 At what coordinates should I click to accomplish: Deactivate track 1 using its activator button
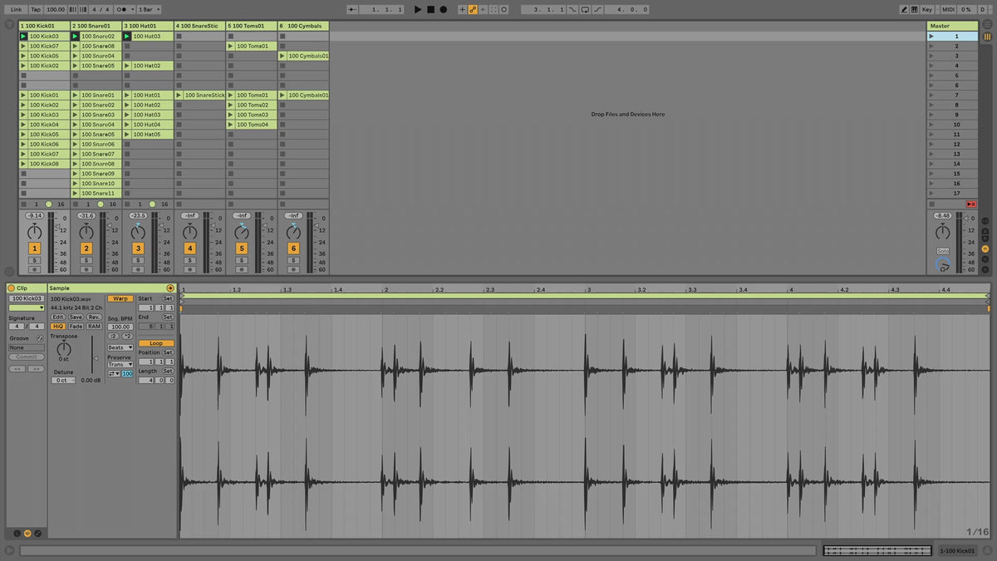[x=35, y=248]
